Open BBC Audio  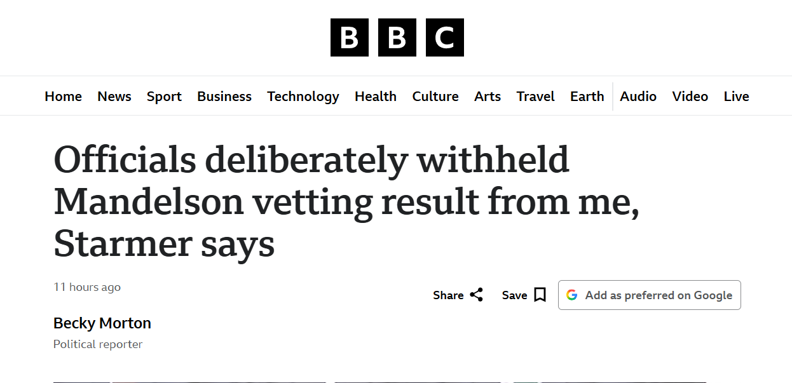pos(638,97)
